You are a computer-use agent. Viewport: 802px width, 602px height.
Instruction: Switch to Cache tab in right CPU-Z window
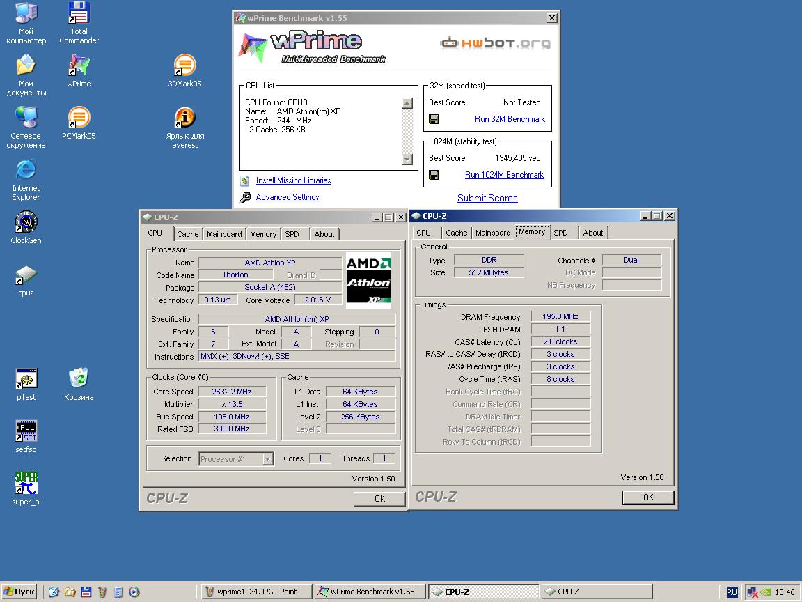tap(456, 233)
